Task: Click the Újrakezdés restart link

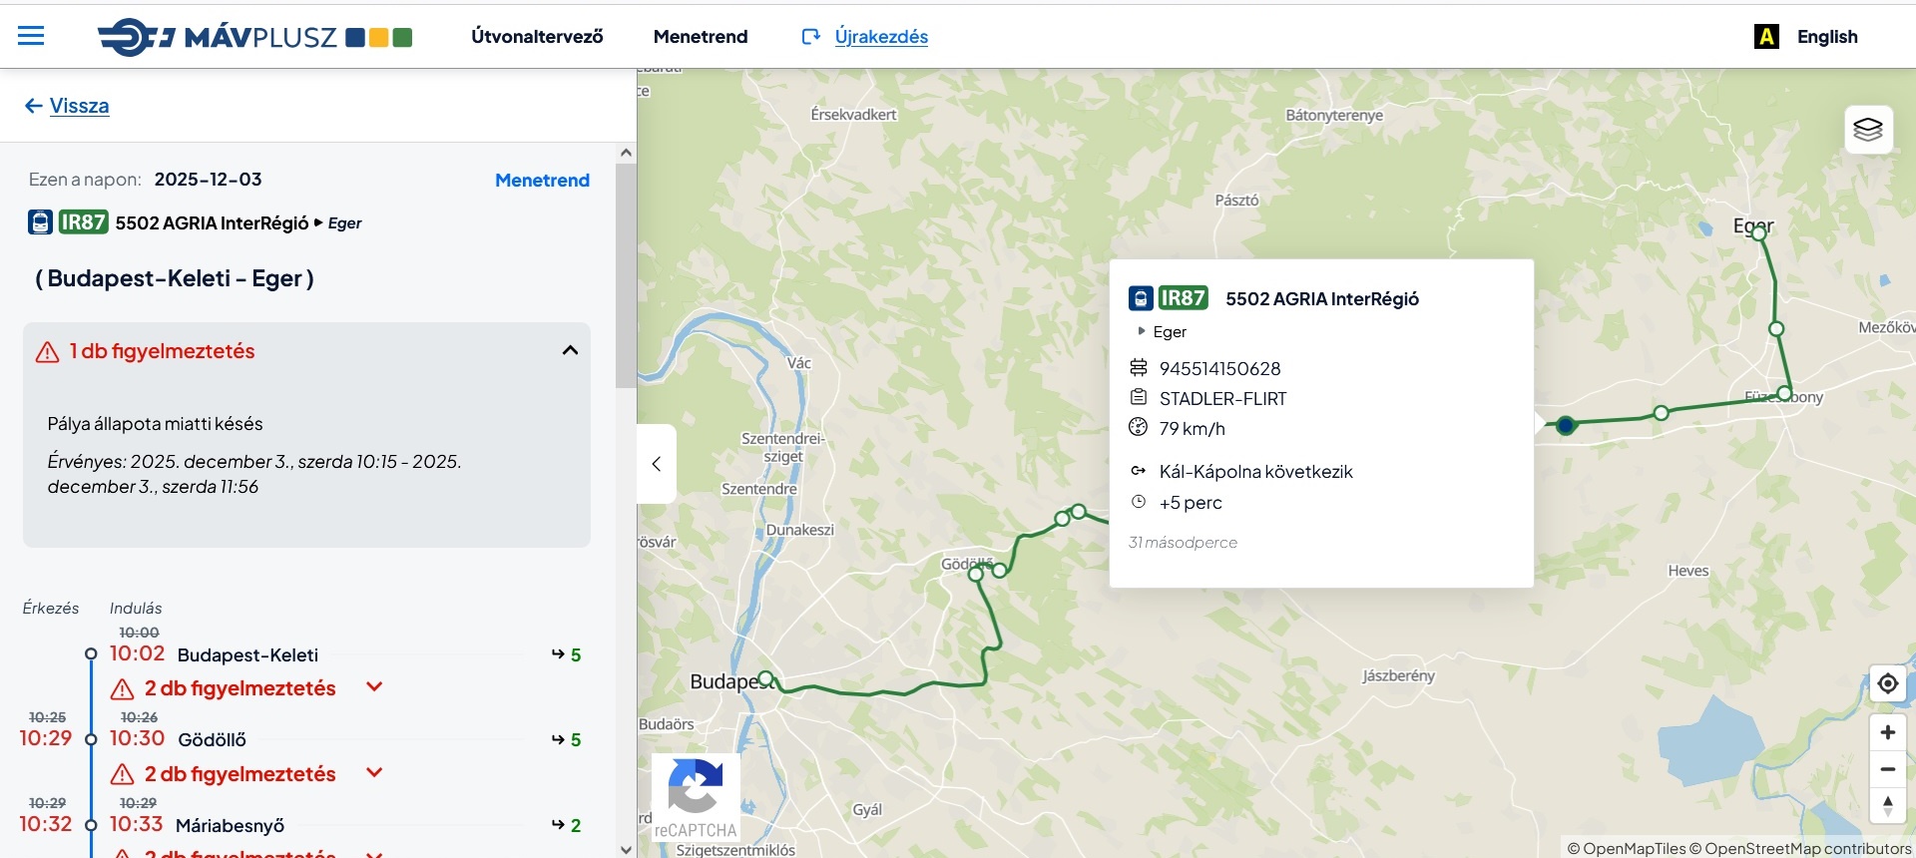Action: click(x=865, y=37)
